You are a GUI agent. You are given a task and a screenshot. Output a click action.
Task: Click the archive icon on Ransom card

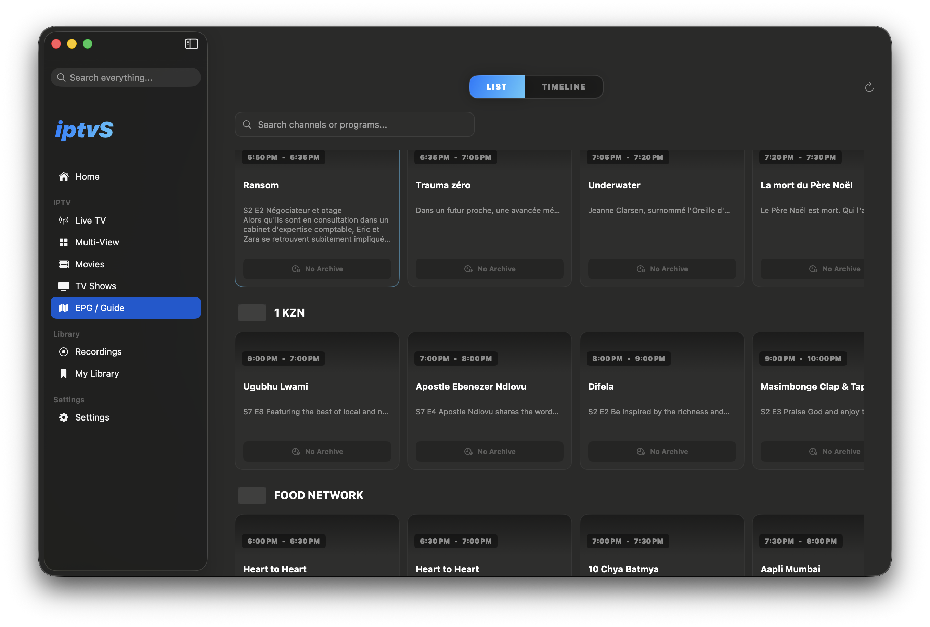(x=296, y=269)
